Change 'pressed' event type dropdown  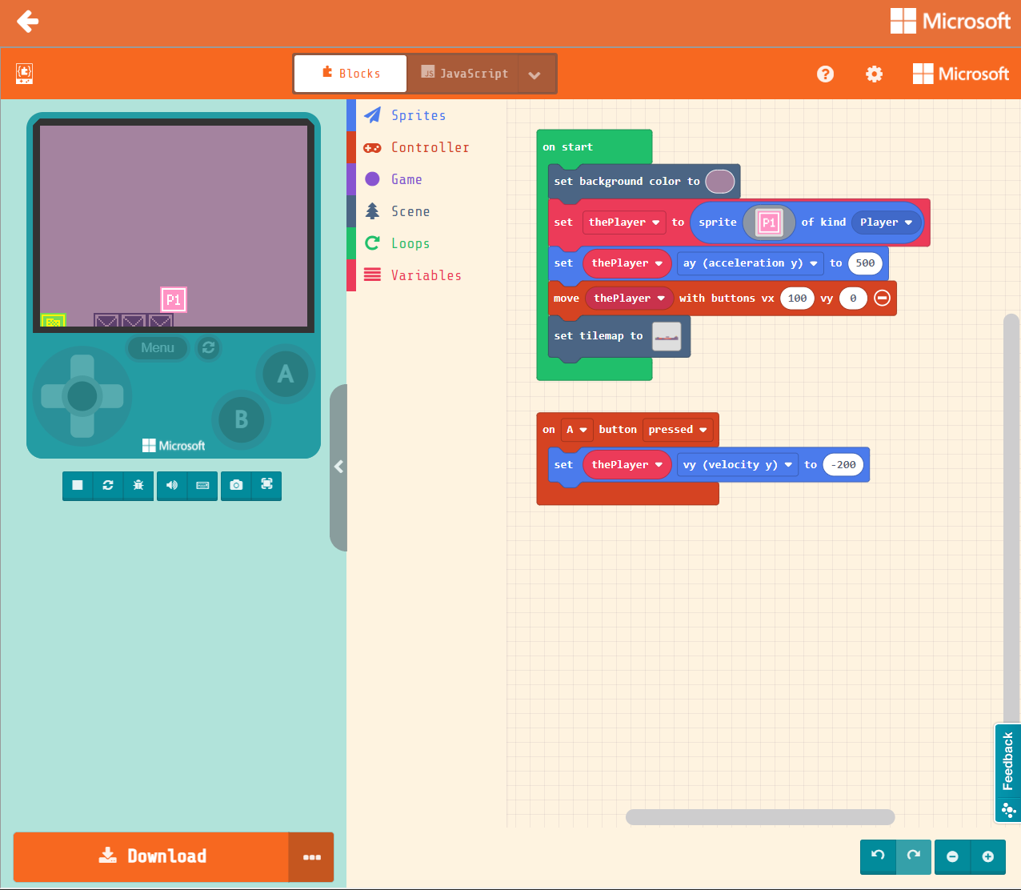pos(677,430)
